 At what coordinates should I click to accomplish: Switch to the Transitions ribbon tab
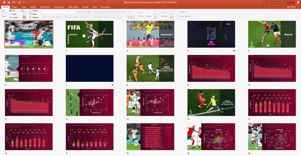[x=45, y=7]
